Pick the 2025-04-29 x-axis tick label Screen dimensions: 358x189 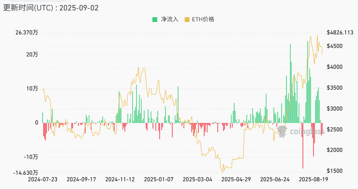(x=236, y=179)
